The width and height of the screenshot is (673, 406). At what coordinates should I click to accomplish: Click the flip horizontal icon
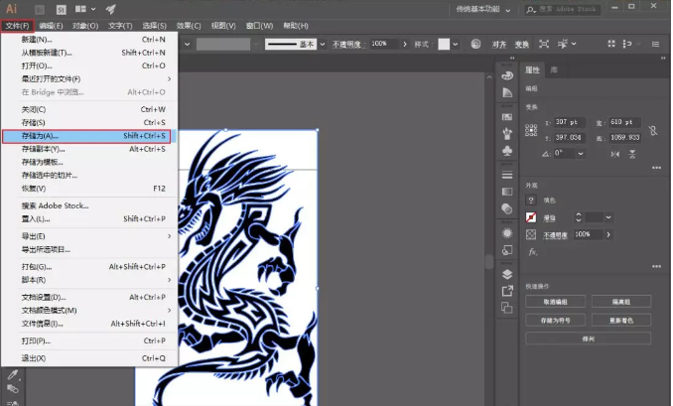[x=615, y=154]
